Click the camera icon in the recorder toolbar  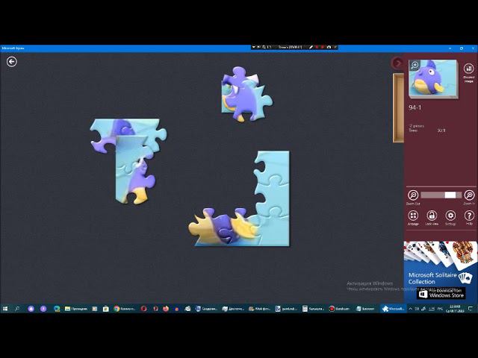(329, 47)
